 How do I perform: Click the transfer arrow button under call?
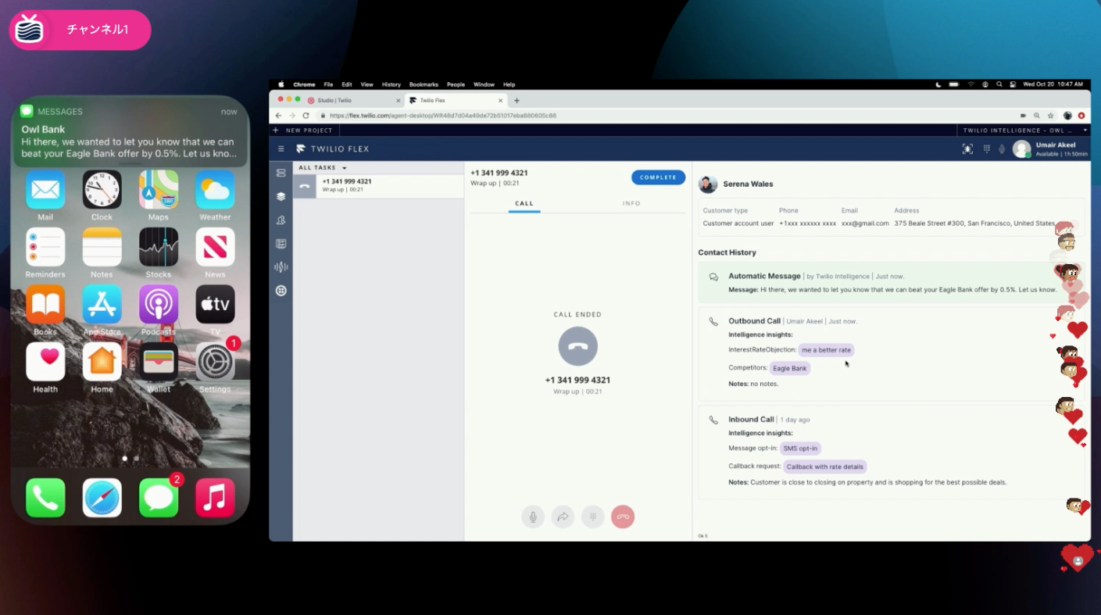coord(563,517)
